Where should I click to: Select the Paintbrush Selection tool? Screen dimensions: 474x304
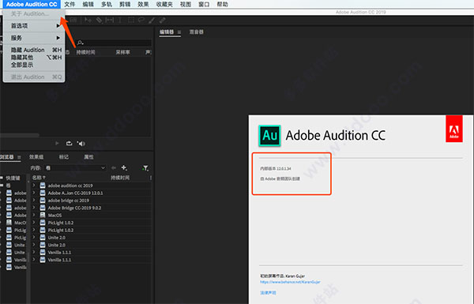click(x=152, y=21)
